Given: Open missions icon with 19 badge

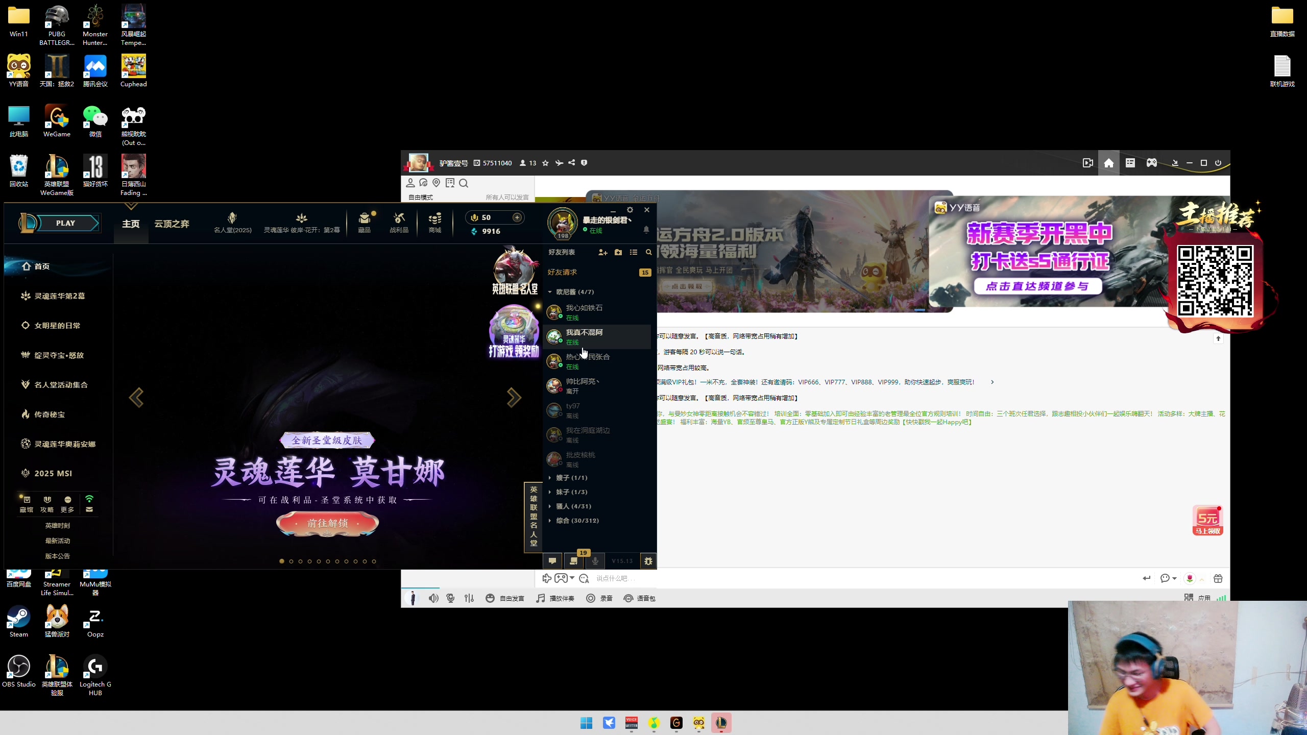Looking at the screenshot, I should click(574, 560).
